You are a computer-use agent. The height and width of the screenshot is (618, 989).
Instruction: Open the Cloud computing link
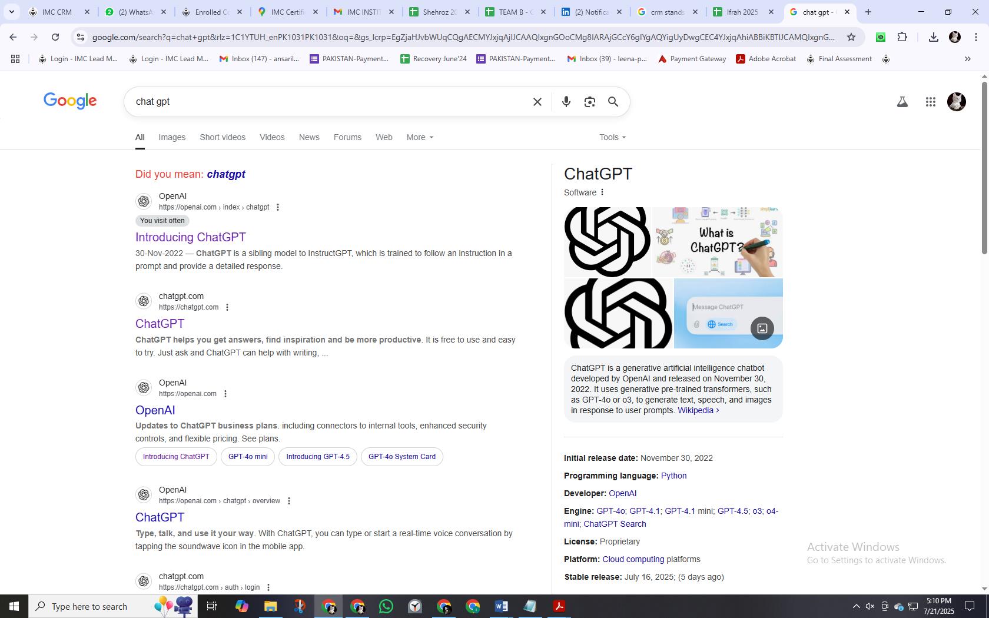633,559
